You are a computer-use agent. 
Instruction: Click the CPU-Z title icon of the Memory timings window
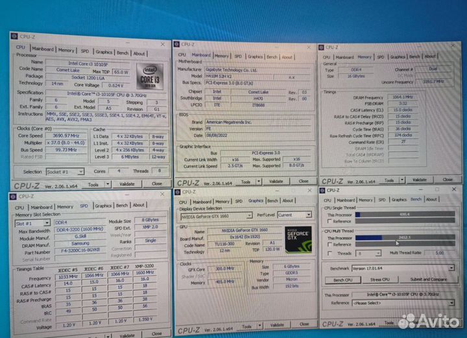click(x=321, y=47)
